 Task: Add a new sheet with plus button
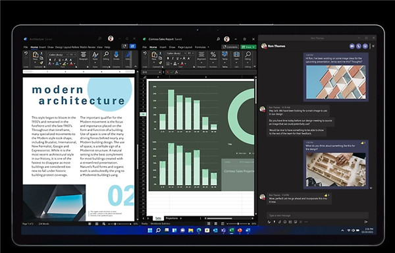click(x=181, y=218)
